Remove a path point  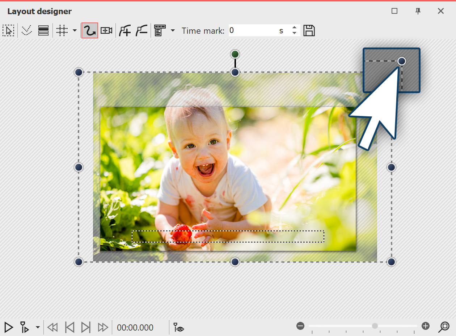[141, 30]
